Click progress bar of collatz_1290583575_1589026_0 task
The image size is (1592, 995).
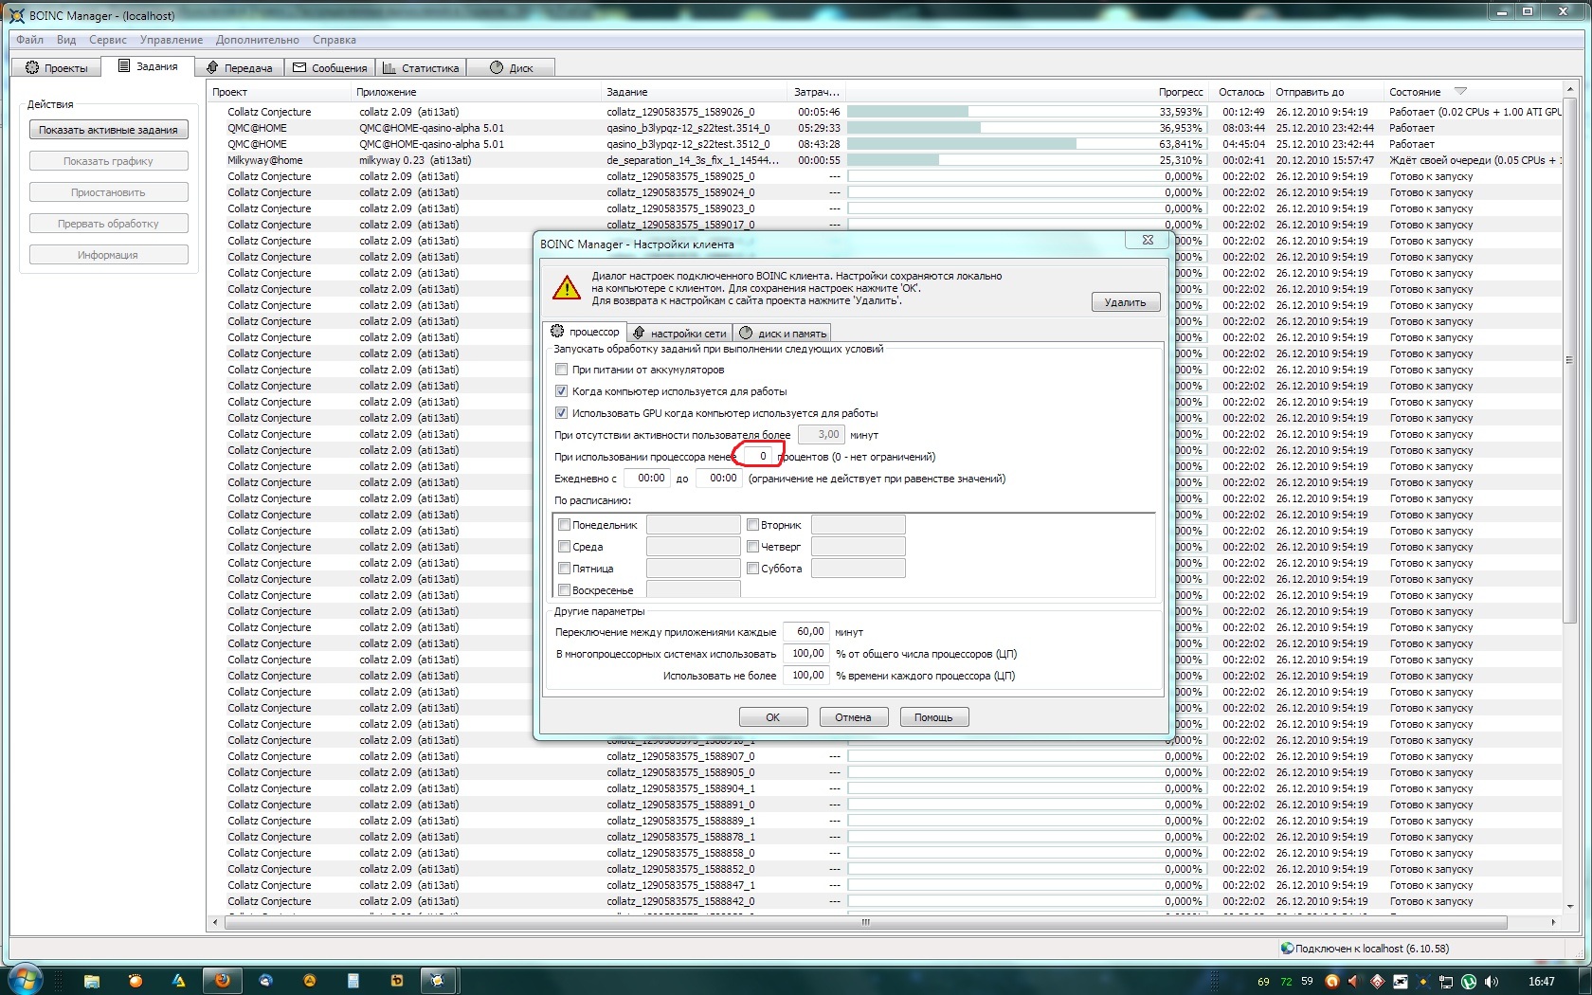(1026, 112)
